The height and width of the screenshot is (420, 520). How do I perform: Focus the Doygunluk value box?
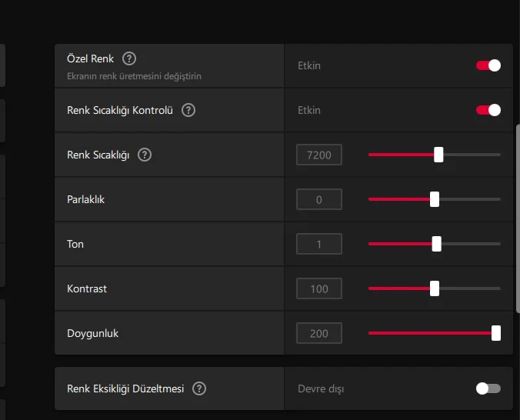[x=319, y=334]
